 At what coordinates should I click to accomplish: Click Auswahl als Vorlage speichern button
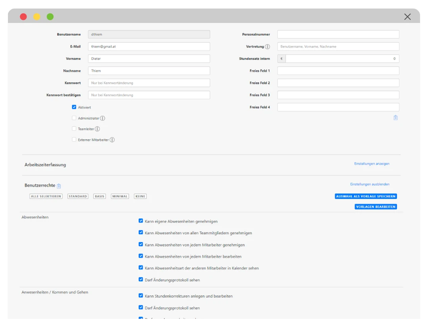365,196
